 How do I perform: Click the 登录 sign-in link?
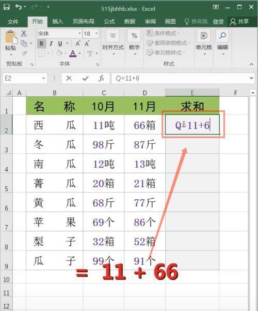point(218,21)
